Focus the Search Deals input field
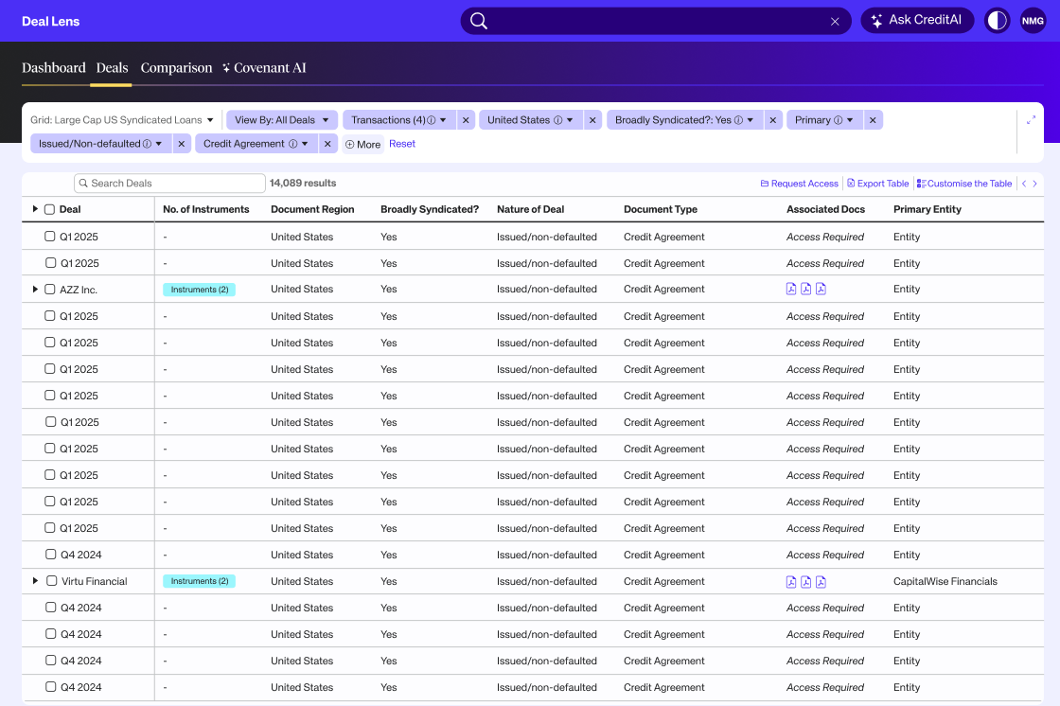 [170, 184]
